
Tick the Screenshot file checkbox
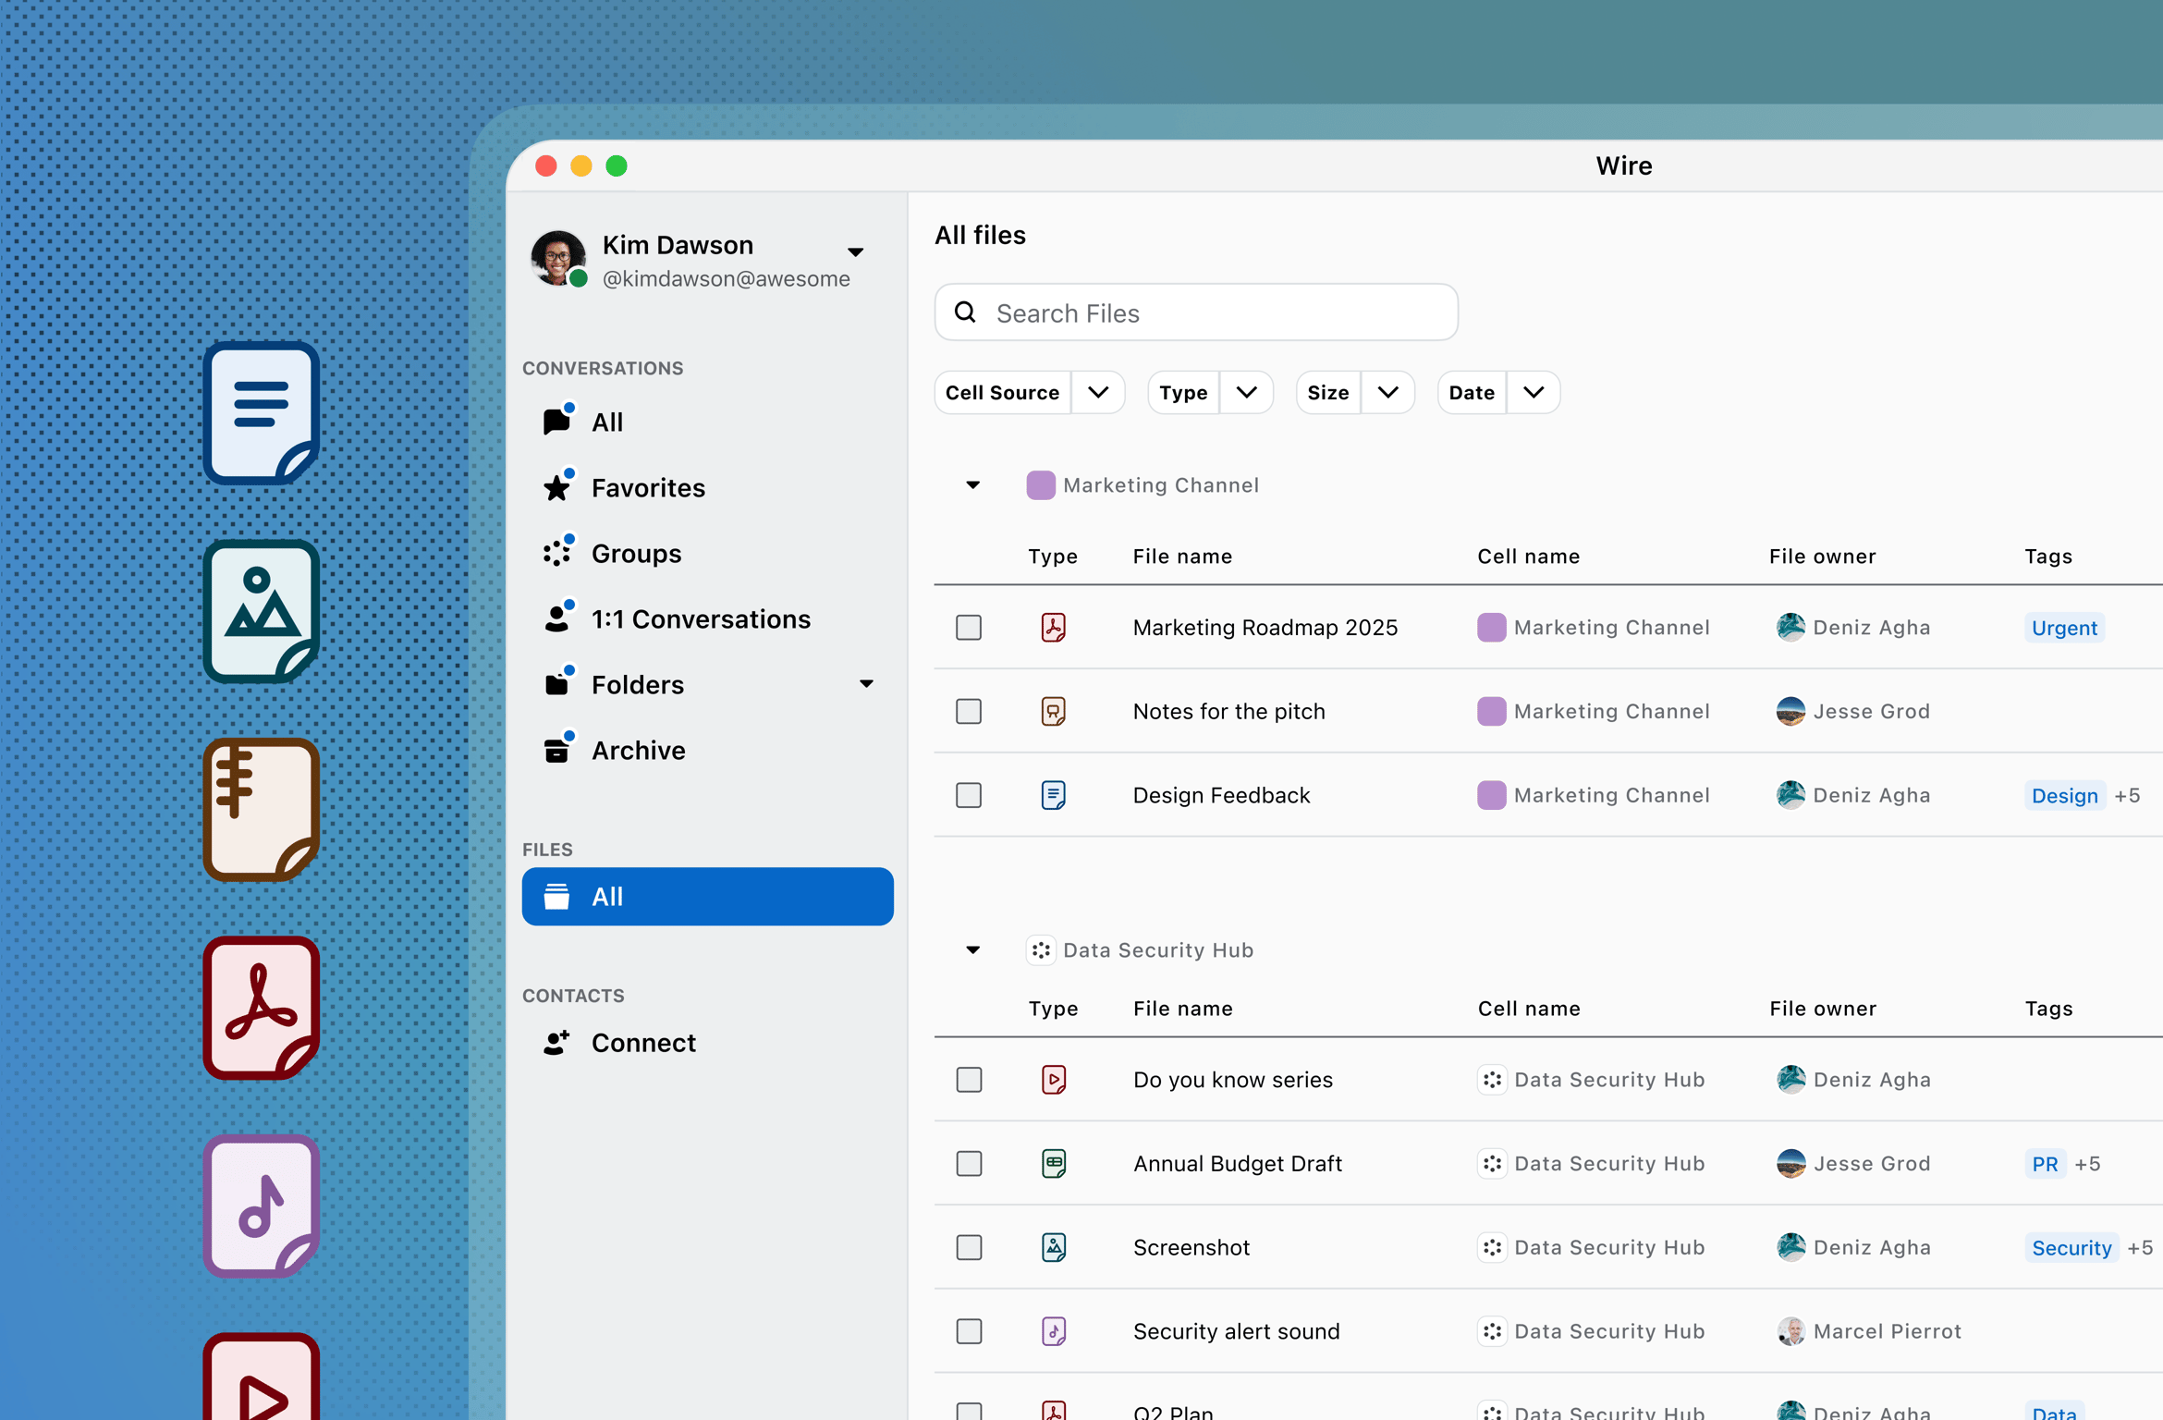[968, 1247]
